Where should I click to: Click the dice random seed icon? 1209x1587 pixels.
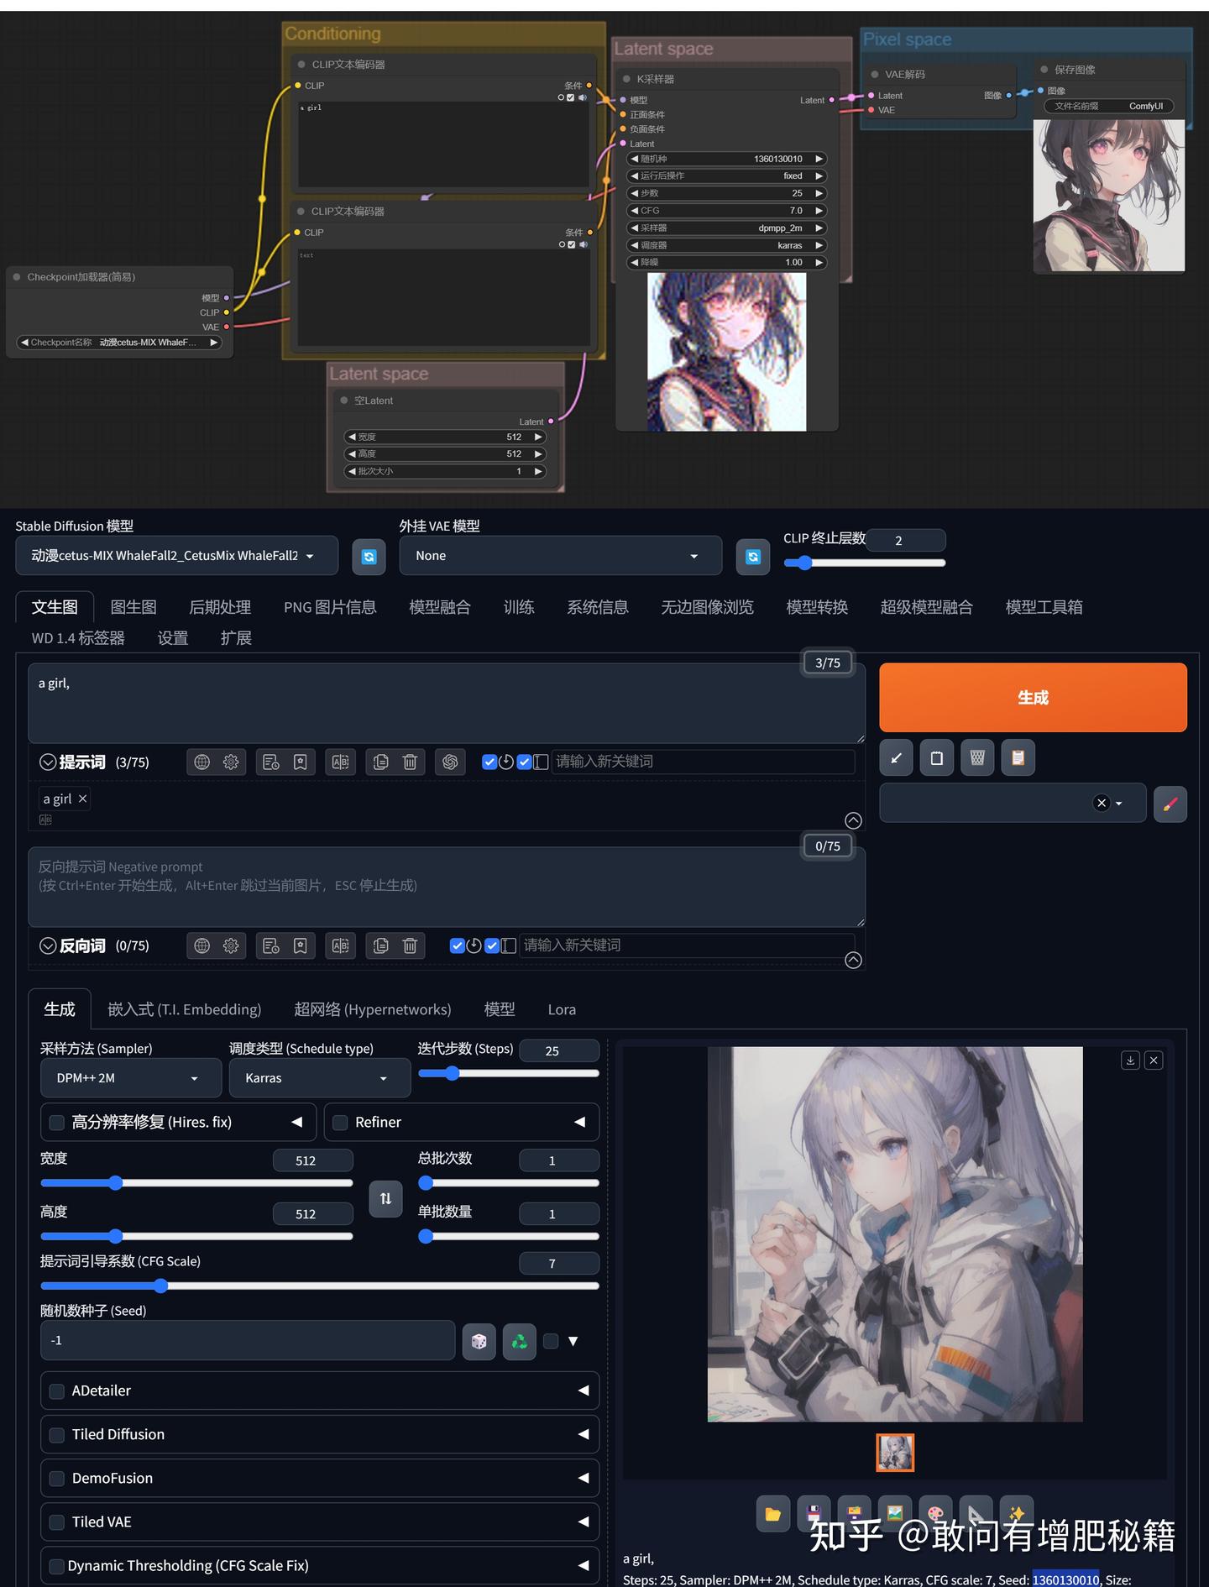tap(479, 1341)
